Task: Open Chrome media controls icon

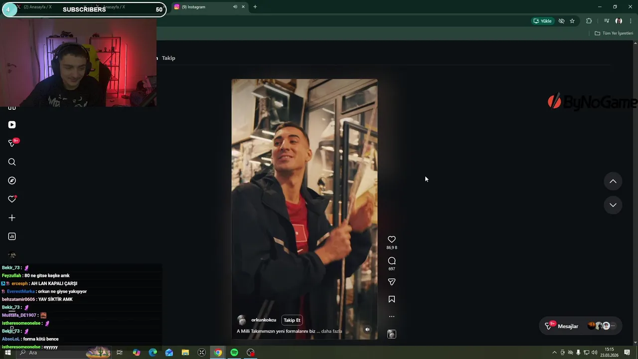Action: [607, 21]
